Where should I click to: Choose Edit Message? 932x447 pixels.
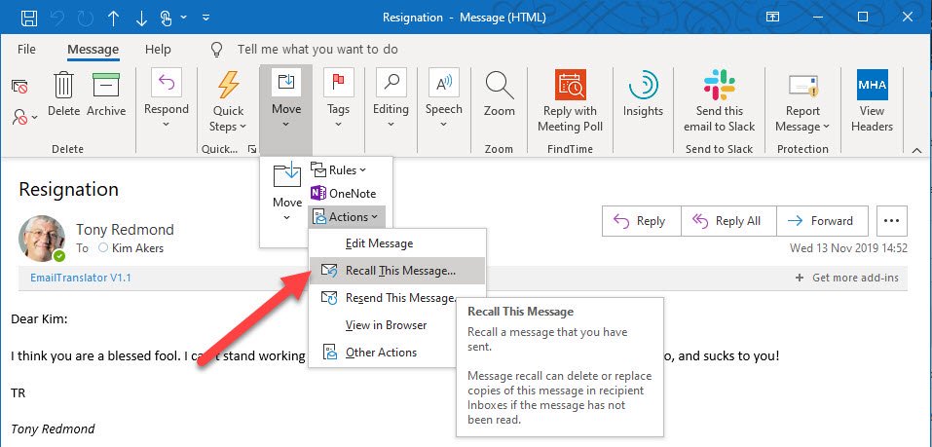(397, 243)
